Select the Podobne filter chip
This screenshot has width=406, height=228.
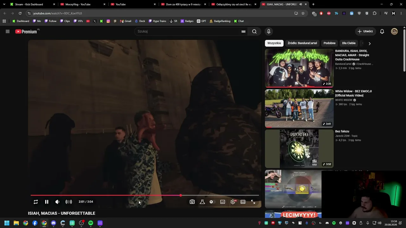[x=330, y=43]
